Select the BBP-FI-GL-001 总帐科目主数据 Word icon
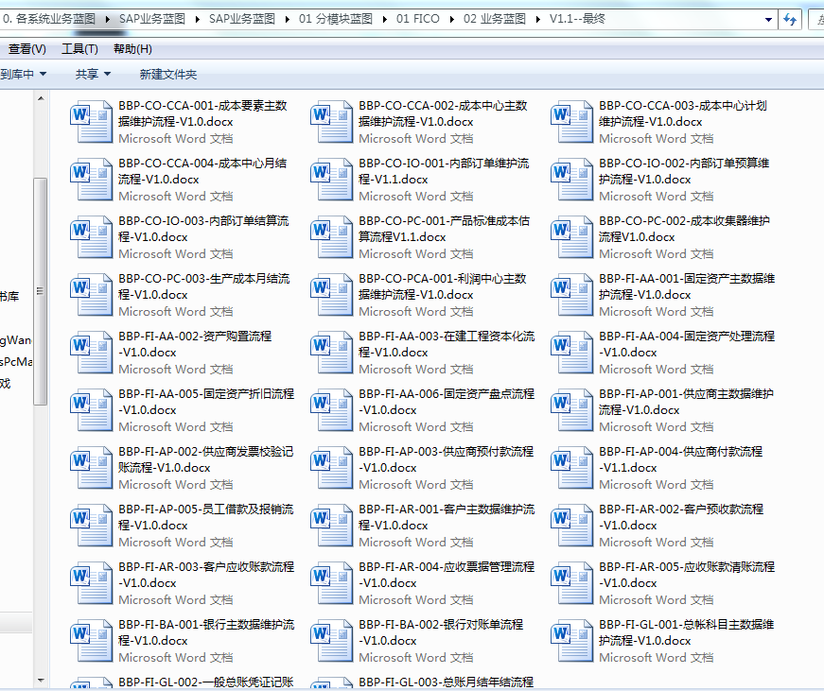Image resolution: width=824 pixels, height=691 pixels. [x=572, y=641]
